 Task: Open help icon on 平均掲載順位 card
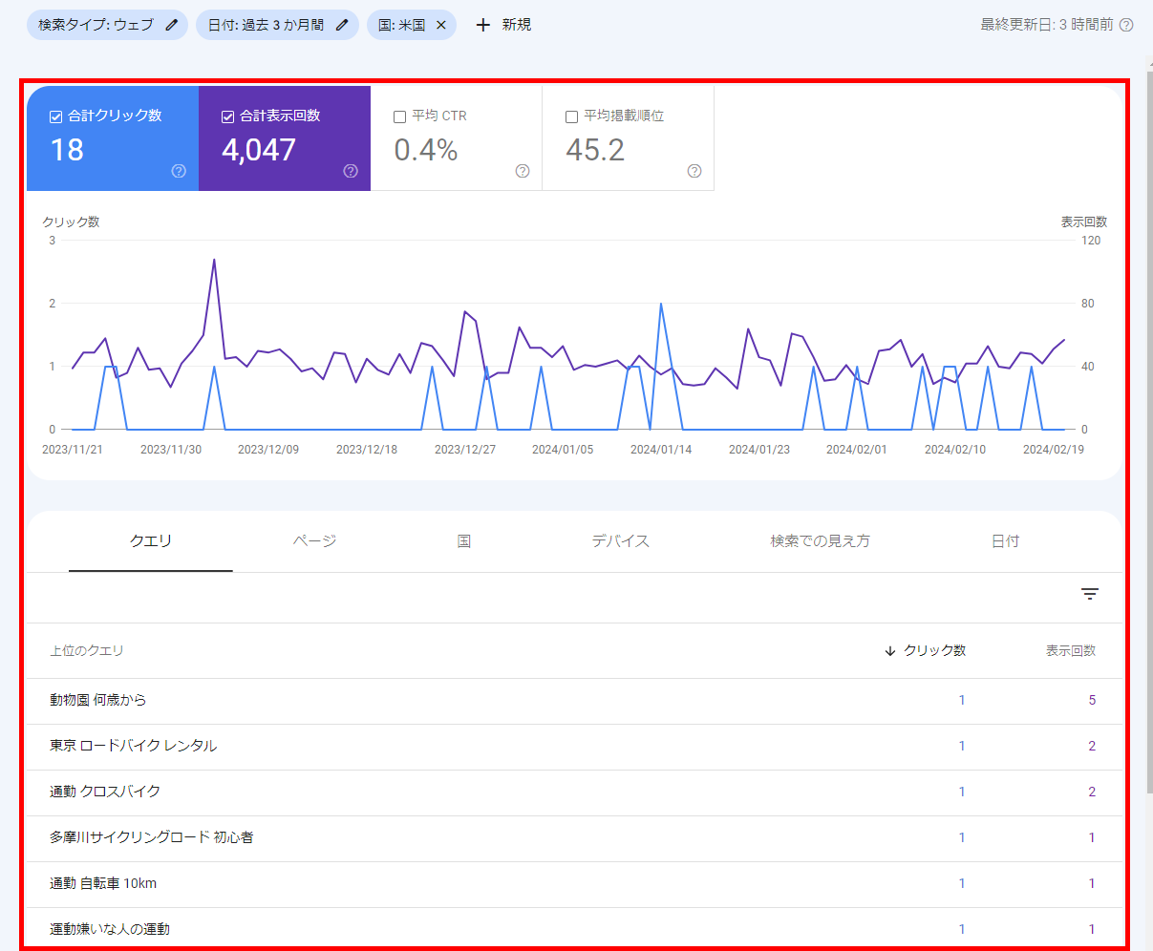tap(694, 171)
